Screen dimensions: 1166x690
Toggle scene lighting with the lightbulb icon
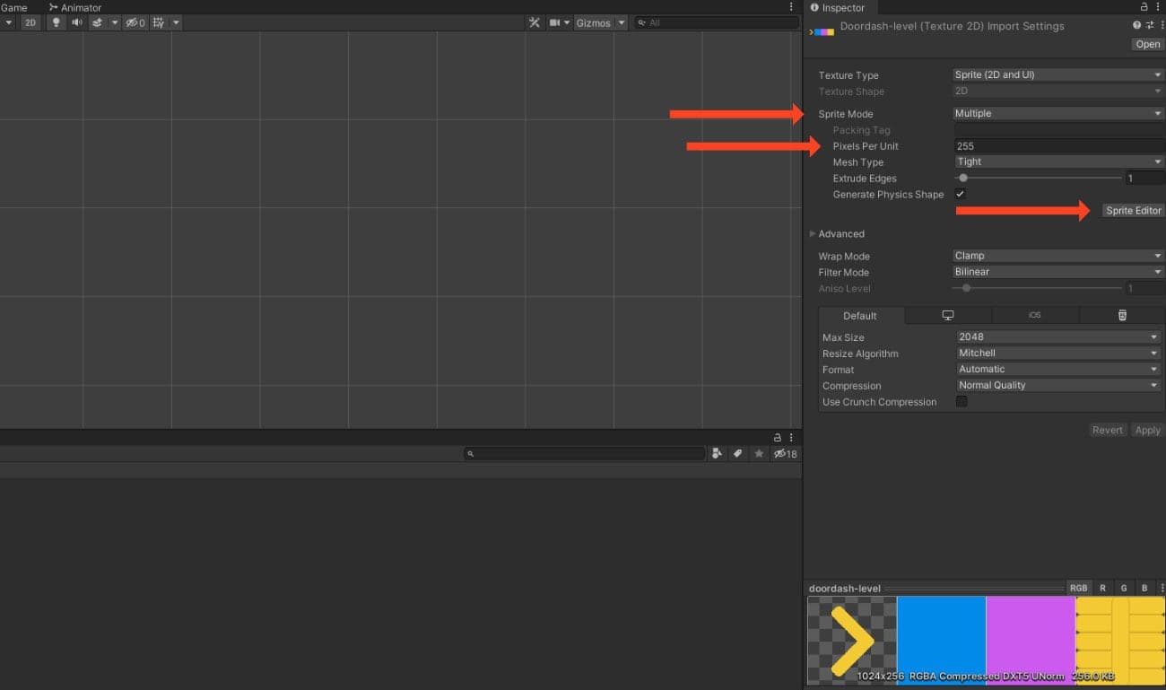pyautogui.click(x=57, y=22)
